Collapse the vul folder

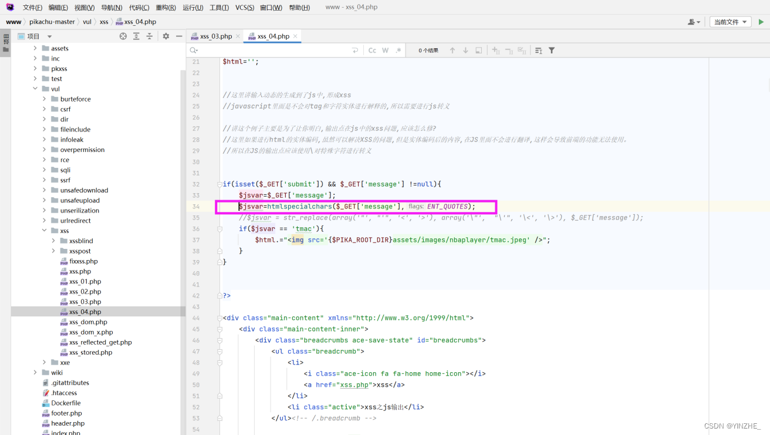pyautogui.click(x=35, y=89)
